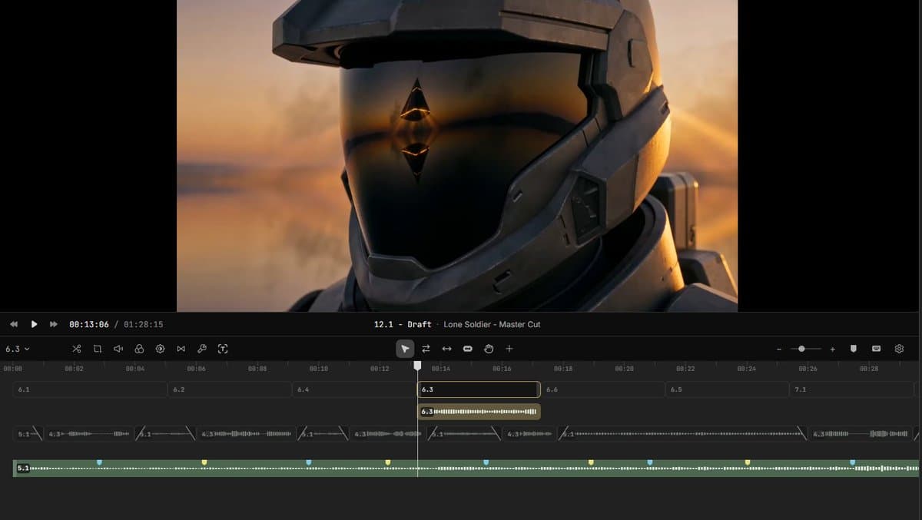922x520 pixels.
Task: Click the 'Lone Soldier - Master Cut' title
Action: click(492, 324)
